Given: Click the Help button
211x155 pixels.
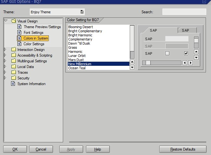Looking at the screenshot, I should pos(98,149).
